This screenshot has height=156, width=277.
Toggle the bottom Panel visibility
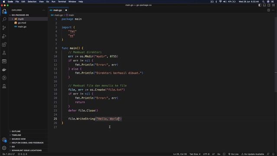pyautogui.click(x=264, y=5)
